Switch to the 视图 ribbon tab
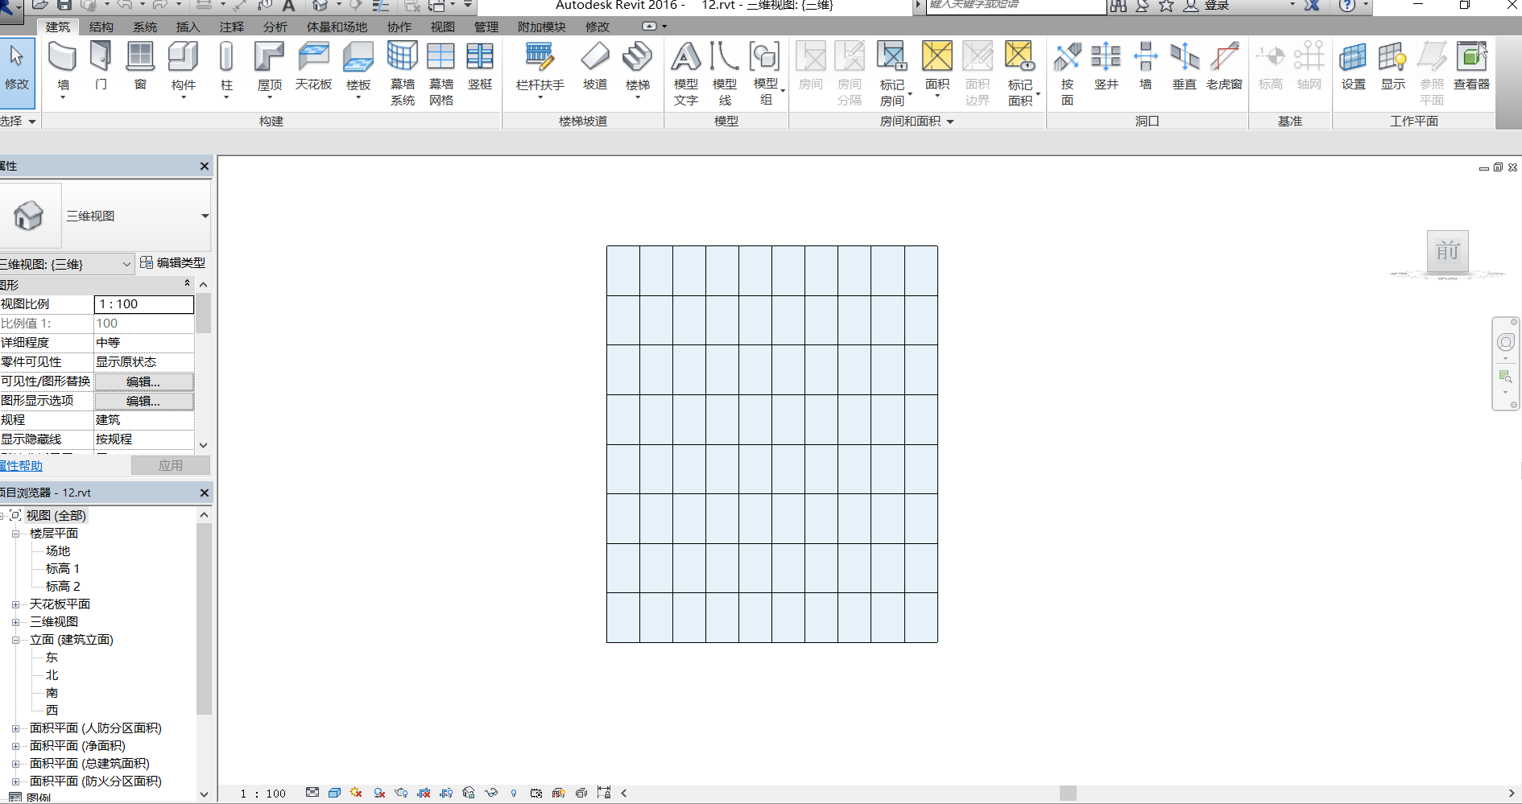1522x804 pixels. click(x=442, y=27)
